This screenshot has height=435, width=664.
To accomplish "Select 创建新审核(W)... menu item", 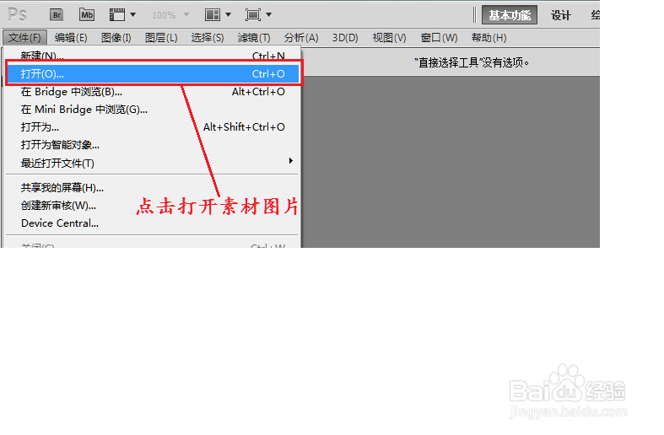I will (153, 205).
